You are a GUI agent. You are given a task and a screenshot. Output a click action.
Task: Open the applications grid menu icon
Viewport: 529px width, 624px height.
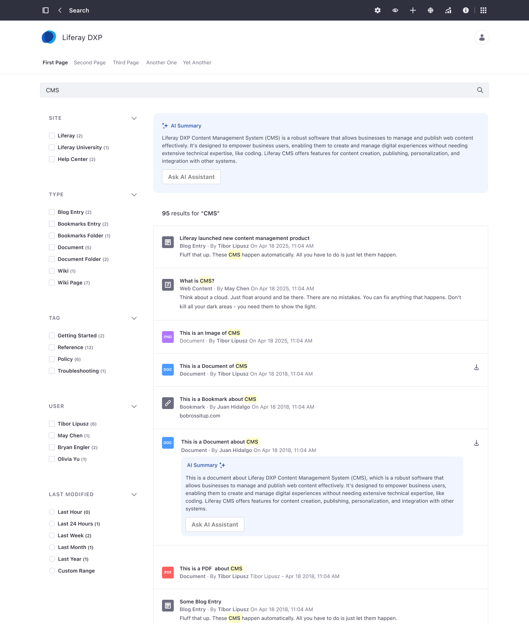[483, 10]
